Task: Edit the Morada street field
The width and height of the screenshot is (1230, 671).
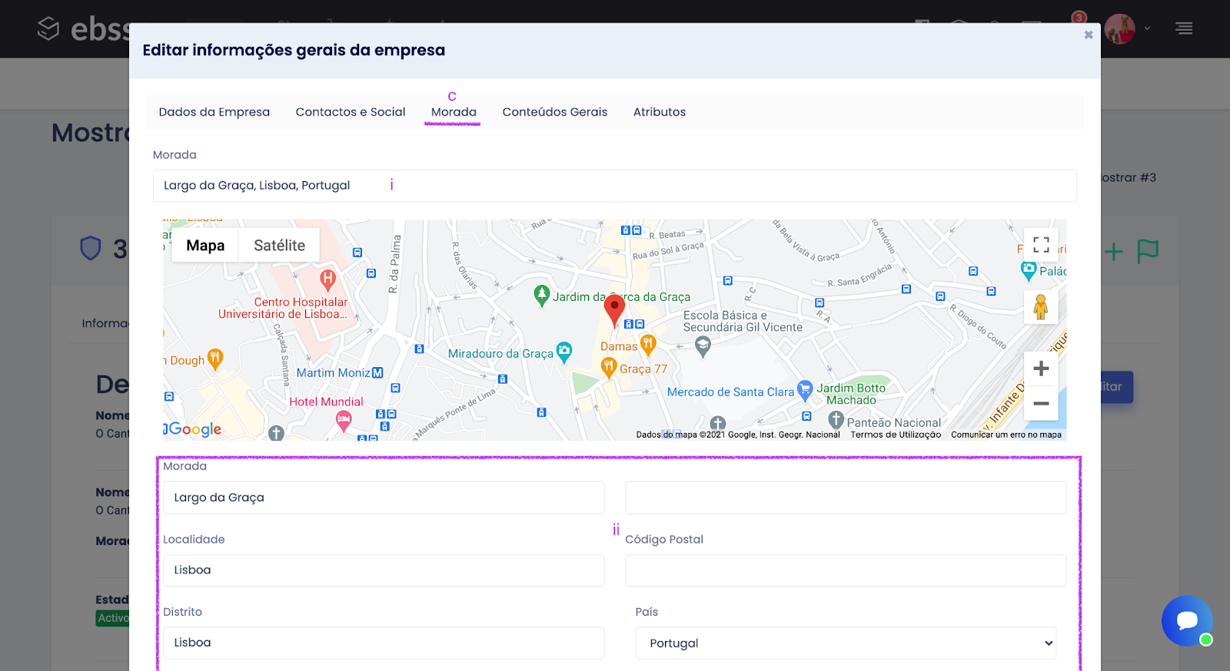Action: click(x=384, y=497)
